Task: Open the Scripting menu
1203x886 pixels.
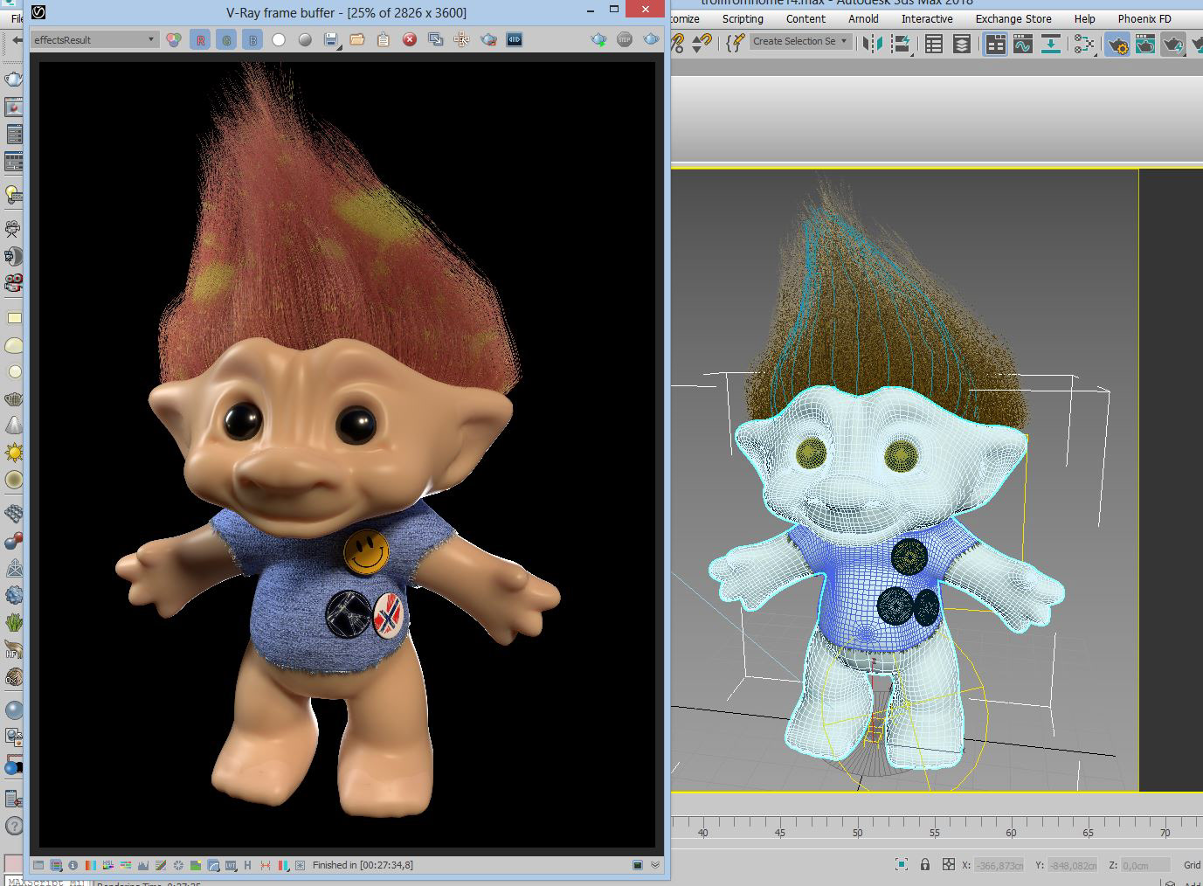Action: [x=743, y=18]
